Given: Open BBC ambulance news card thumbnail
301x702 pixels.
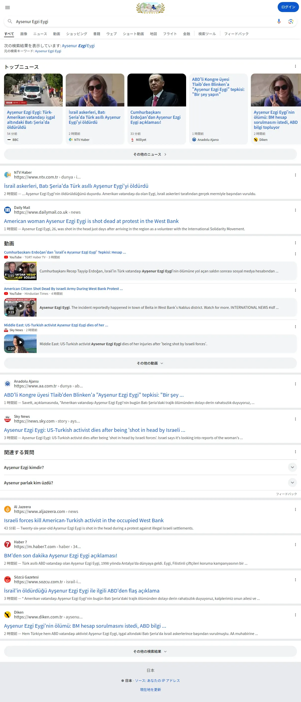Looking at the screenshot, I should click(x=33, y=90).
